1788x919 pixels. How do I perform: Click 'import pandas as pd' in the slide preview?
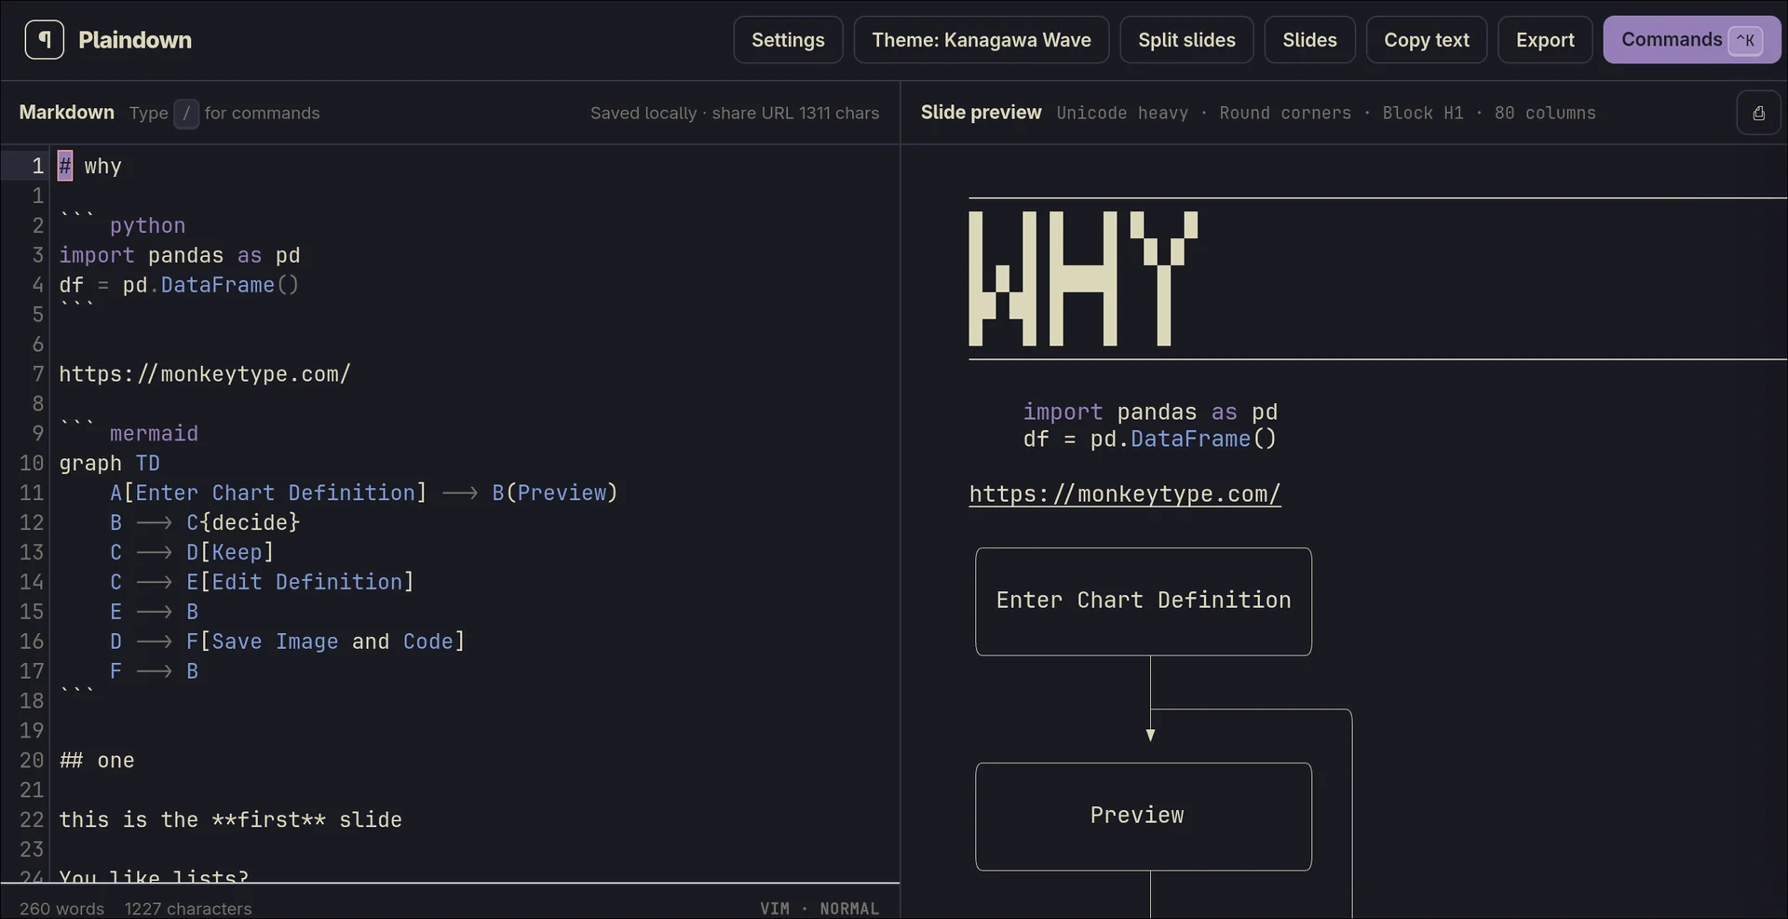click(1150, 412)
